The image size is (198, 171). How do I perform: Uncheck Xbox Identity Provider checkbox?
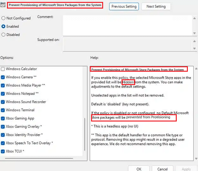tap(3, 135)
